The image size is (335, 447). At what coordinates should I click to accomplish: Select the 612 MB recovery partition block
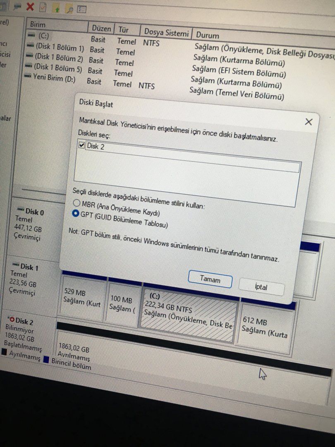tap(266, 327)
